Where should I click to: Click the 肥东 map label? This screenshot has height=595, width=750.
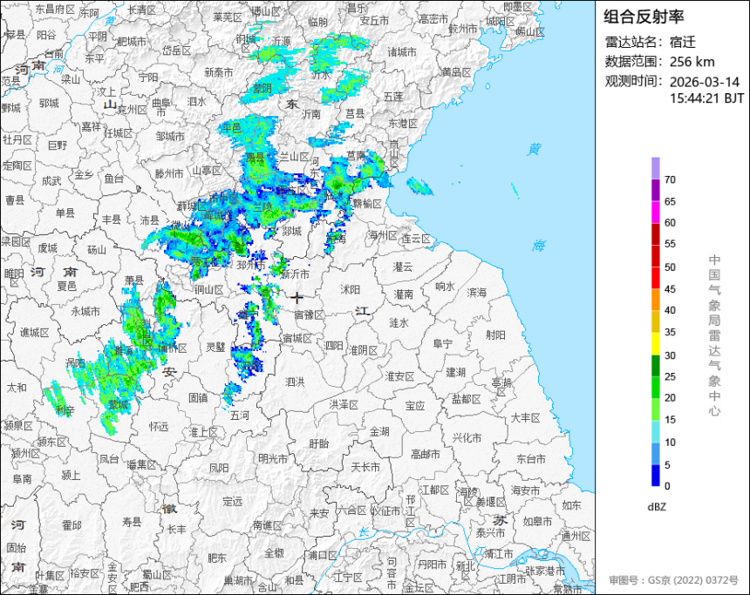click(216, 558)
